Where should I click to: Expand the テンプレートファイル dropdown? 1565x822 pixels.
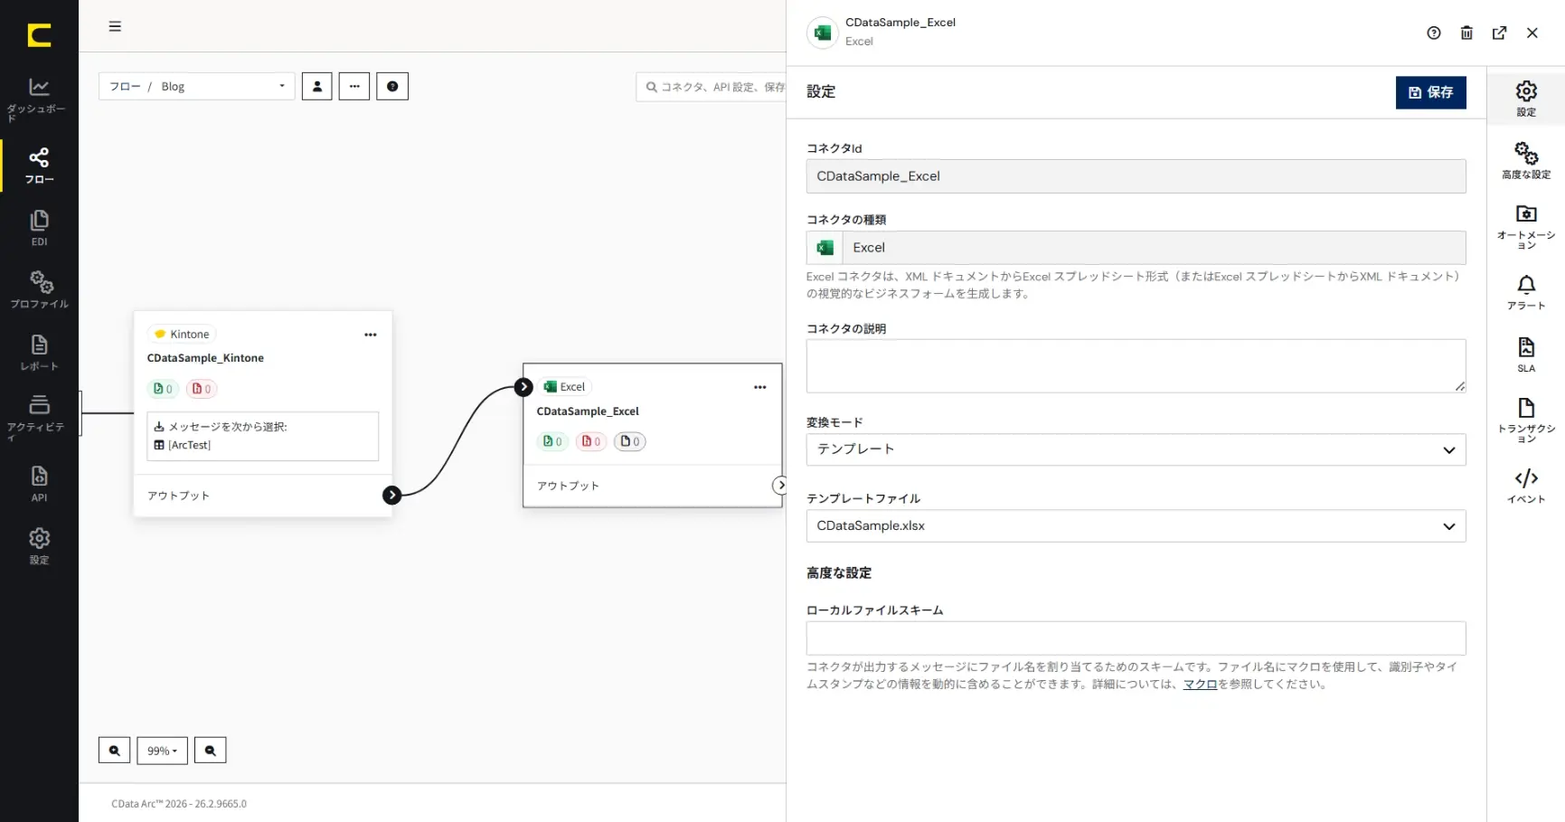tap(1136, 526)
